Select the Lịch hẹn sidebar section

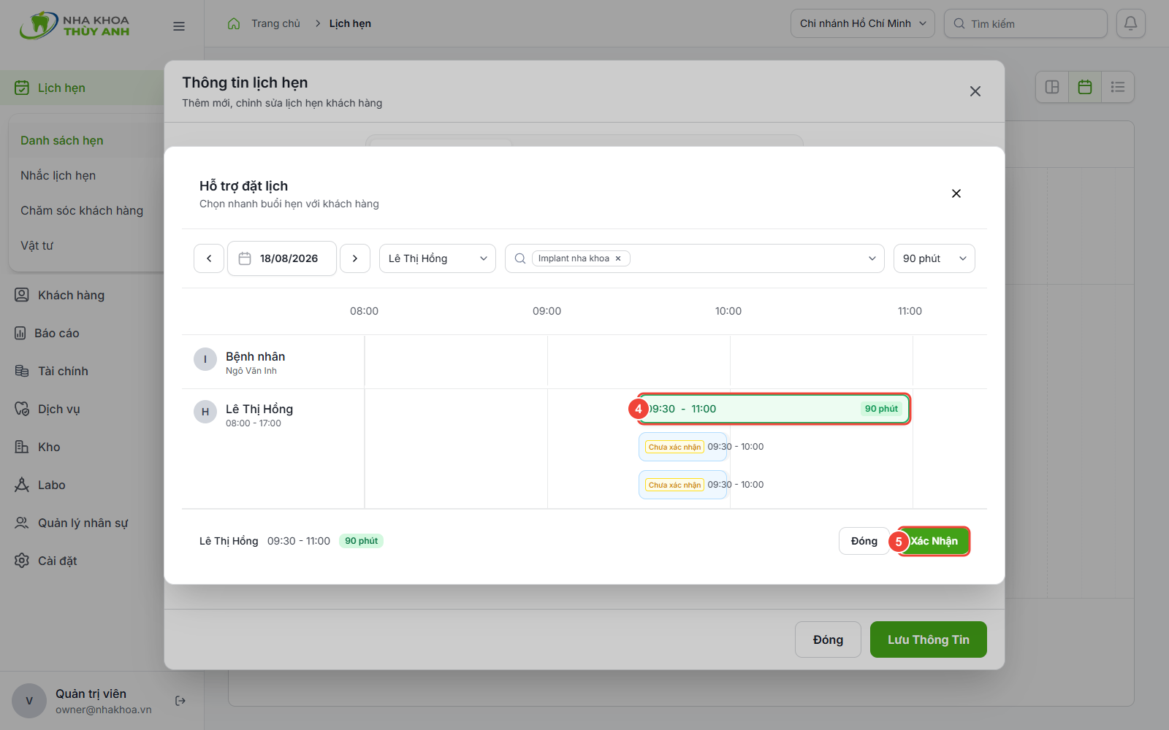(82, 88)
